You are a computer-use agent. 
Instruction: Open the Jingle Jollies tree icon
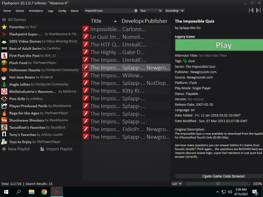point(4,84)
